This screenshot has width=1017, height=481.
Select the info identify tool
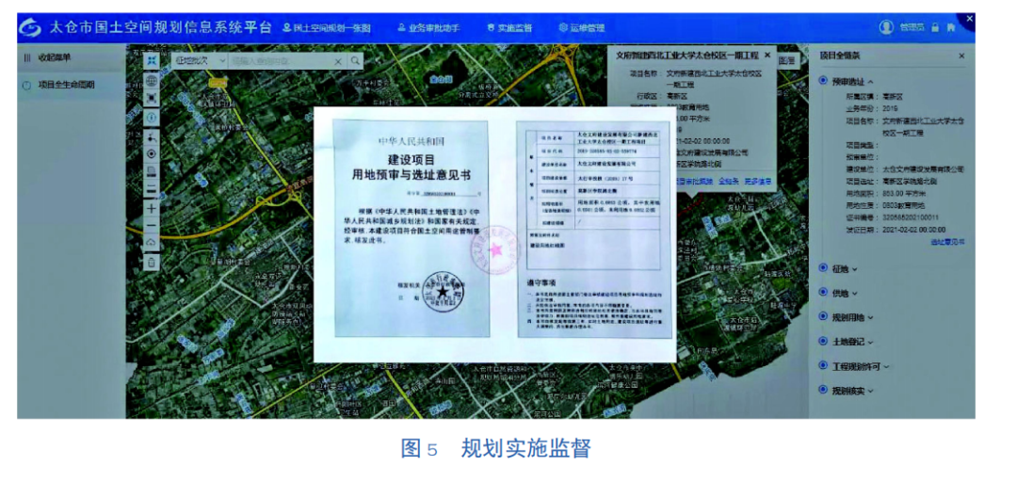151,118
